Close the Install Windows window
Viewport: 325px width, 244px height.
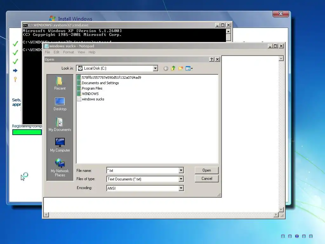[x=281, y=14]
